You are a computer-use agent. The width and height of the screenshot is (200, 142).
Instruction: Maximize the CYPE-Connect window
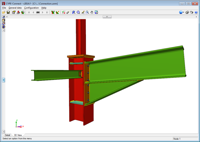point(189,4)
